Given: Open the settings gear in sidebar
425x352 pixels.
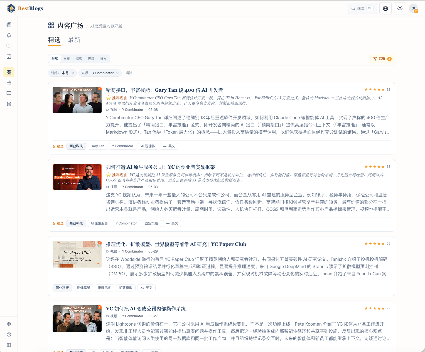Looking at the screenshot, I should click(9, 324).
